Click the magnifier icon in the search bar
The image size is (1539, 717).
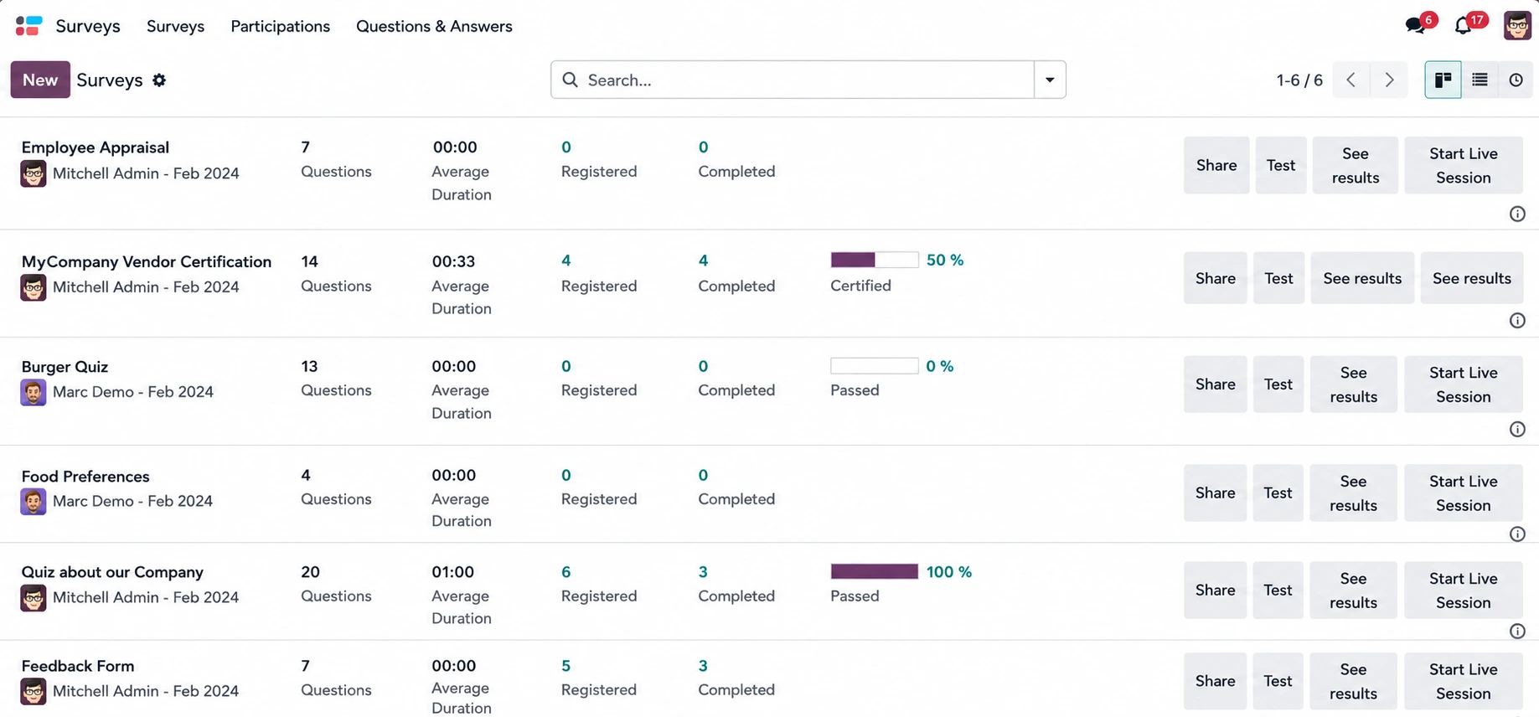pyautogui.click(x=571, y=80)
